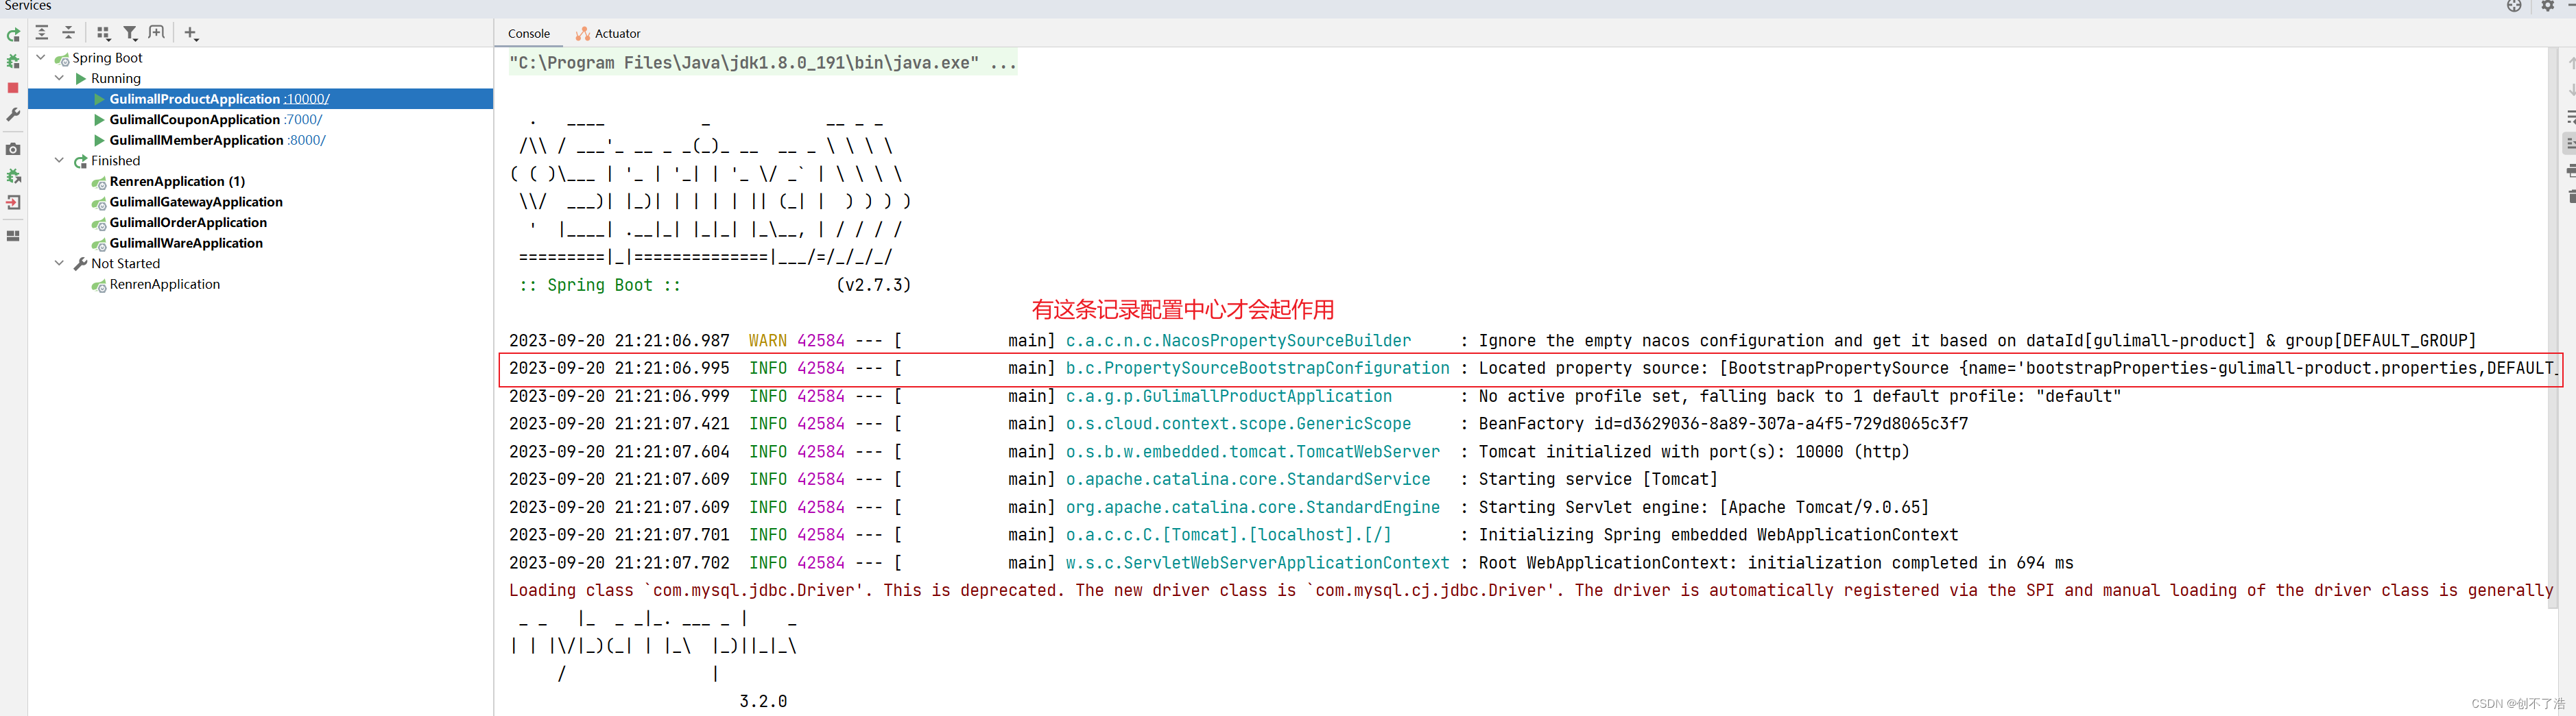The width and height of the screenshot is (2576, 716).
Task: Select GulimallCouponApplication in the tree
Action: pos(194,120)
